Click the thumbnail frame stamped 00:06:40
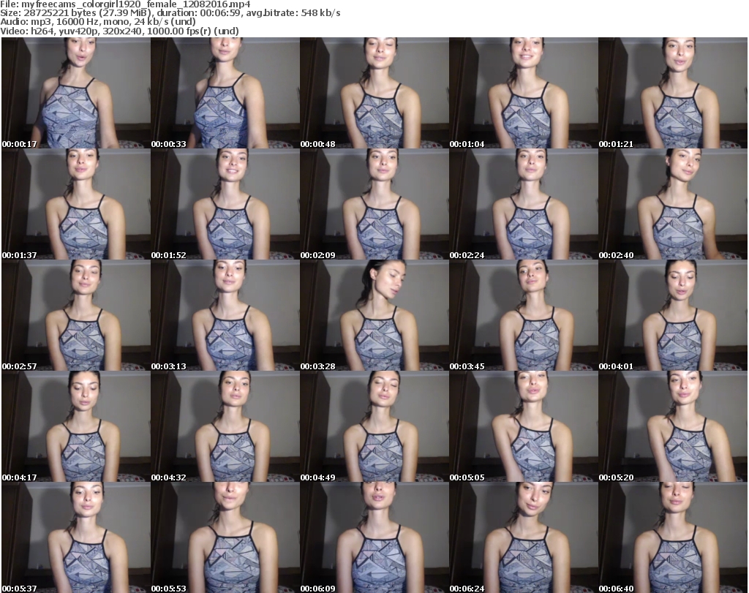 click(673, 537)
